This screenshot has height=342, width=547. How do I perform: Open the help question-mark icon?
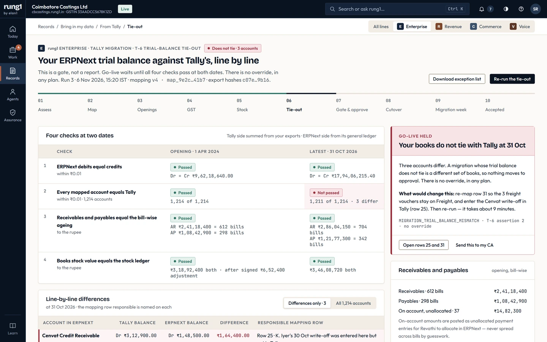pos(521,9)
